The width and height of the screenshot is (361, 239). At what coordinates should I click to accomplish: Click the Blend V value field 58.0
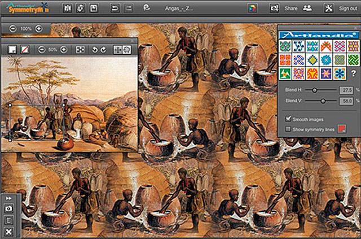[x=346, y=101]
